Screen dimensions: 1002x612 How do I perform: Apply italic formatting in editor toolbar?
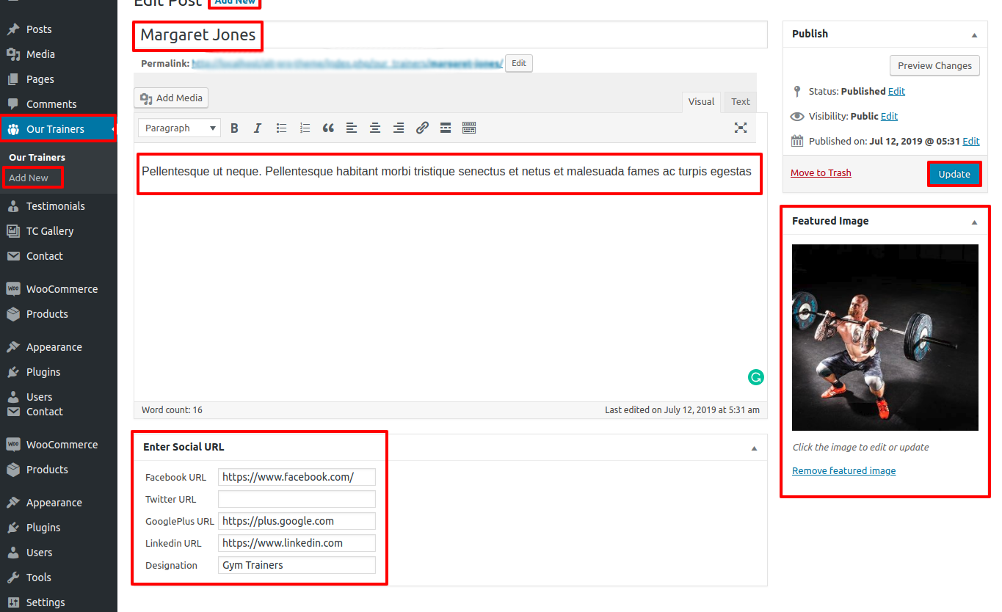click(258, 128)
